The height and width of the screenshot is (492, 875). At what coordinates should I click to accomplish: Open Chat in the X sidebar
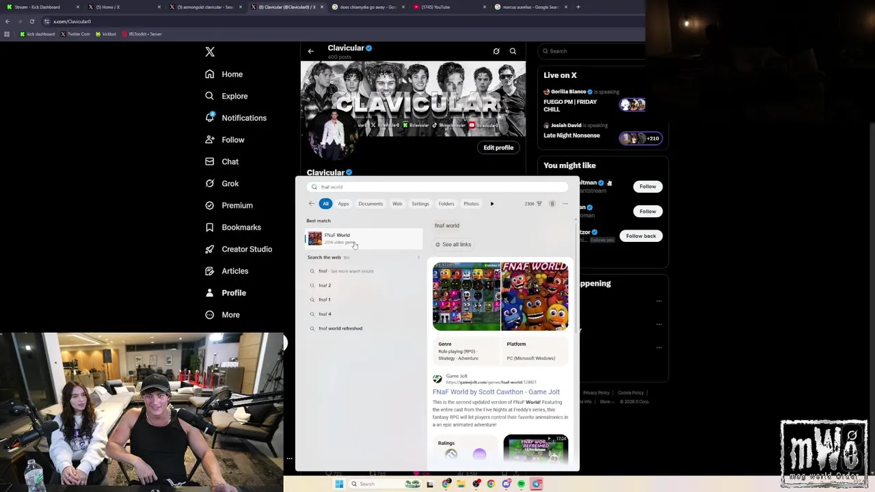point(222,161)
